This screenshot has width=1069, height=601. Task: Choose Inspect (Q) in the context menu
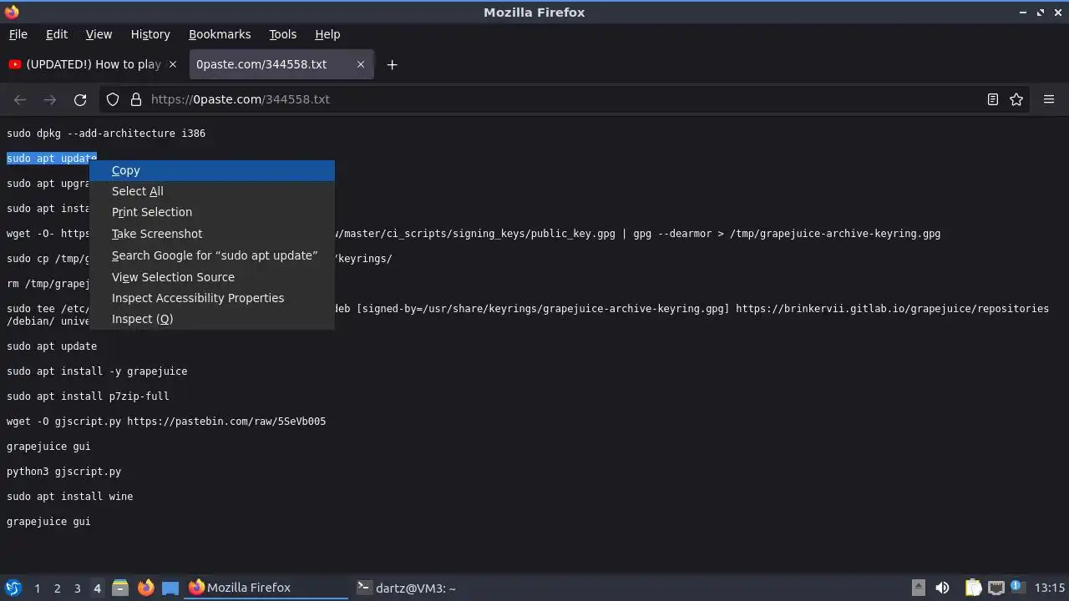click(212, 319)
